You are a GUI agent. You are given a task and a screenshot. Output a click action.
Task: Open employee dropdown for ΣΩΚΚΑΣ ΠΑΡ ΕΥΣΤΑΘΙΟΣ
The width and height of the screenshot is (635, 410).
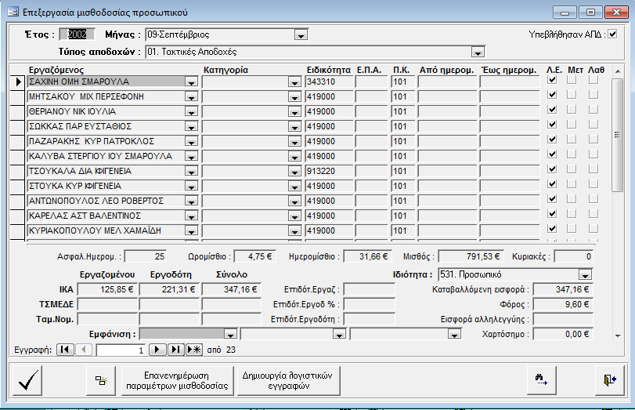click(x=190, y=125)
